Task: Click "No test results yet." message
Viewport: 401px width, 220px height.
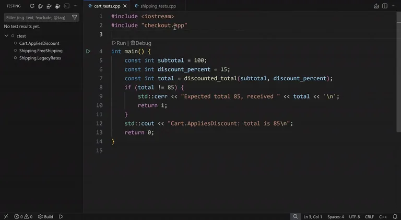Action: [22, 26]
